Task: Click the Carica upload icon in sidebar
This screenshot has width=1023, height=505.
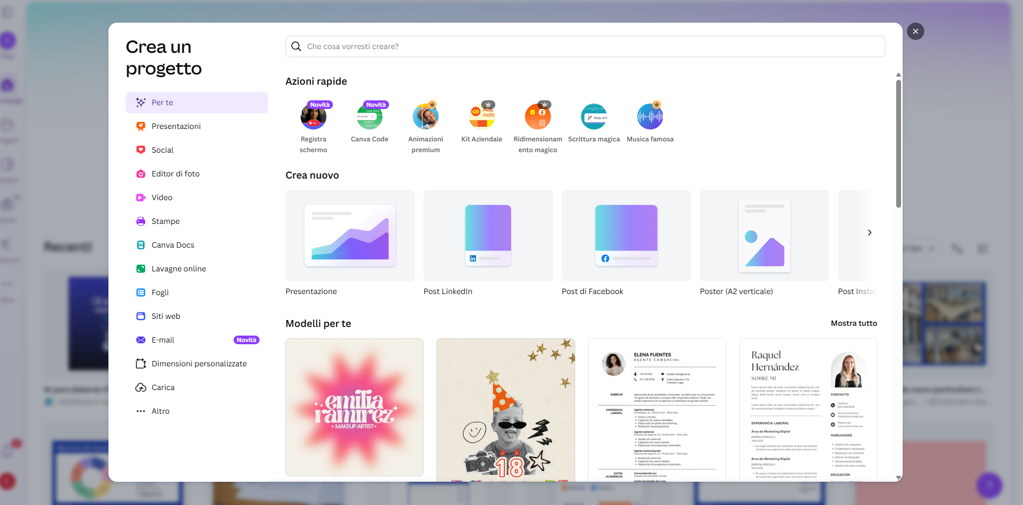Action: click(141, 387)
